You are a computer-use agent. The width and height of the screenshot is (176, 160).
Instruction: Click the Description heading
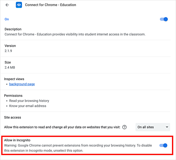point(13,29)
